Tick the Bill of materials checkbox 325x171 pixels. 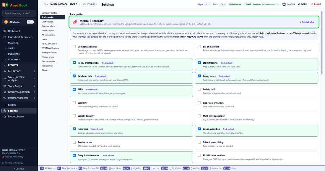point(199,47)
